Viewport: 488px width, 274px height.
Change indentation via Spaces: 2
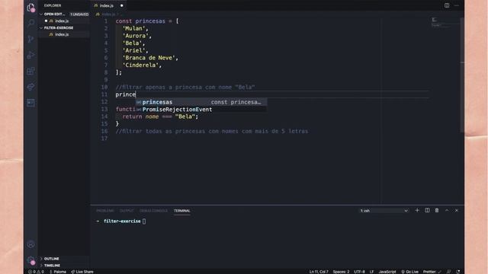click(x=341, y=272)
